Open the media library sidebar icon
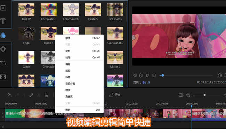Viewport: 226px width, 133px height. click(x=3, y=8)
